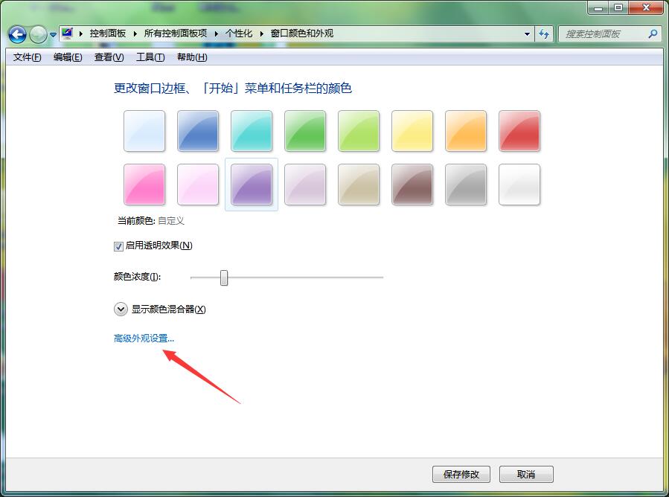Click the 保存修改 button

pos(461,475)
